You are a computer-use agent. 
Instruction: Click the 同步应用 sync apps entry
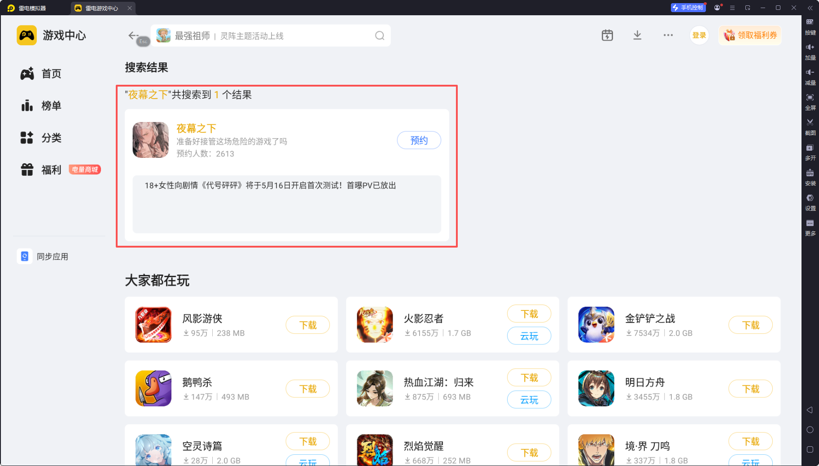[43, 257]
